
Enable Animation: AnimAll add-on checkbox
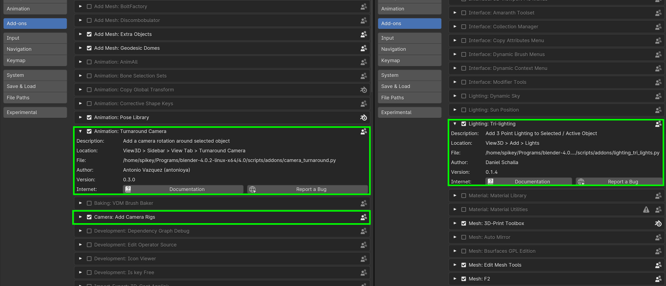(89, 62)
